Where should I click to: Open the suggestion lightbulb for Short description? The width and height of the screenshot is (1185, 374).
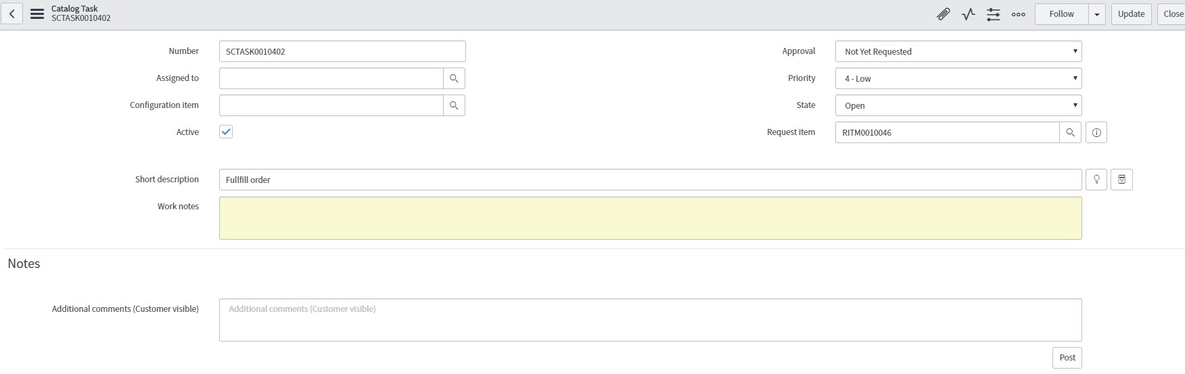(x=1096, y=180)
